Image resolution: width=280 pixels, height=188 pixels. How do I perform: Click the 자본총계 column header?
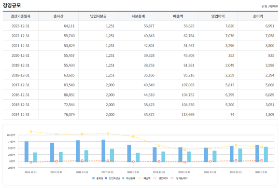coord(138,16)
